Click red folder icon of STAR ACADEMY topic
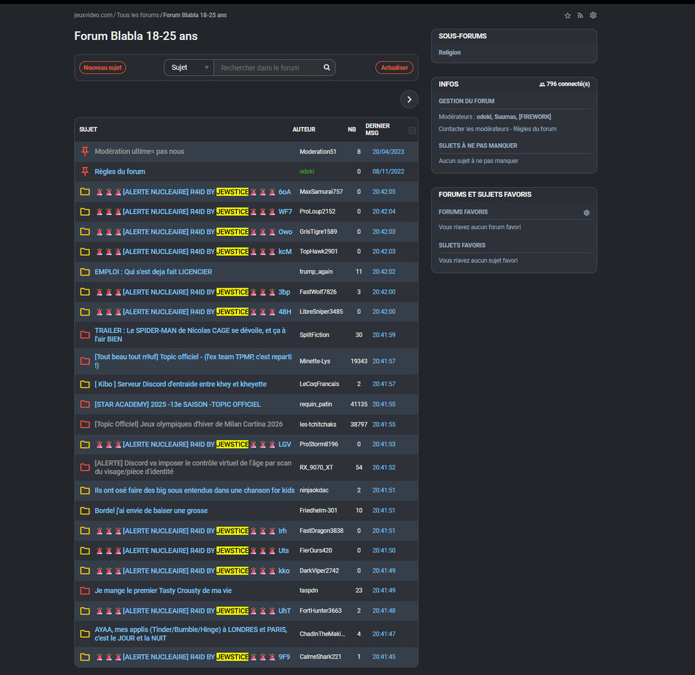Screen dimensions: 695x675 (x=85, y=404)
